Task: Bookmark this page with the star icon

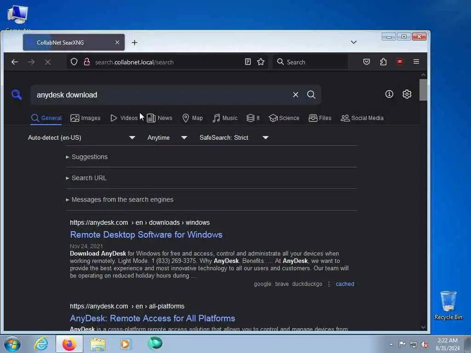Action: (261, 62)
